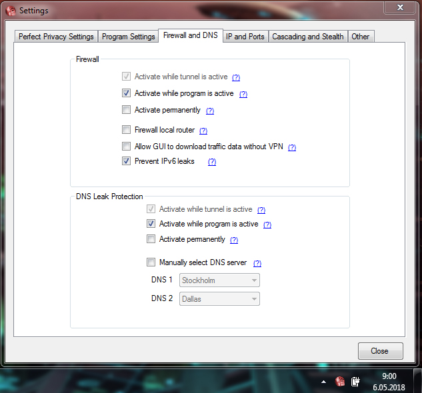This screenshot has width=422, height=393.
Task: Open help link for Firewall tunnel active
Action: [236, 77]
